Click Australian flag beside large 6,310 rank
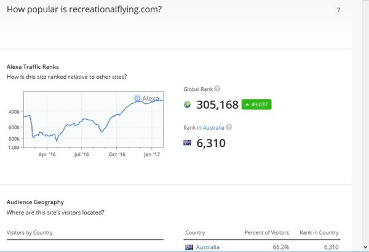The width and height of the screenshot is (369, 252). pos(188,143)
